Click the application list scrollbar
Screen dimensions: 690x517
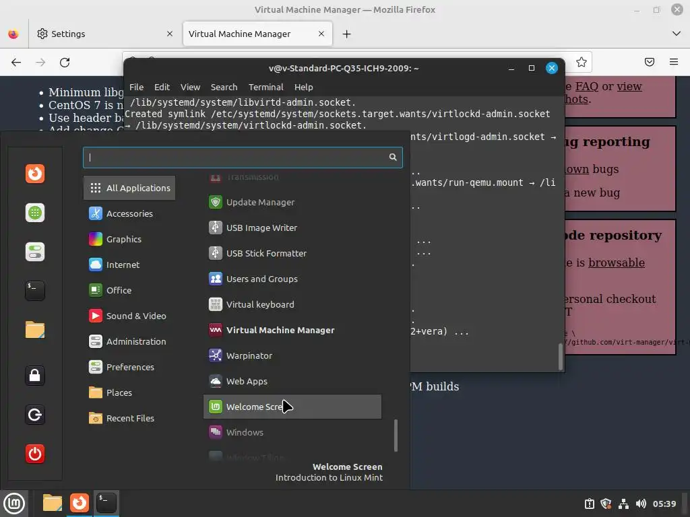point(396,436)
